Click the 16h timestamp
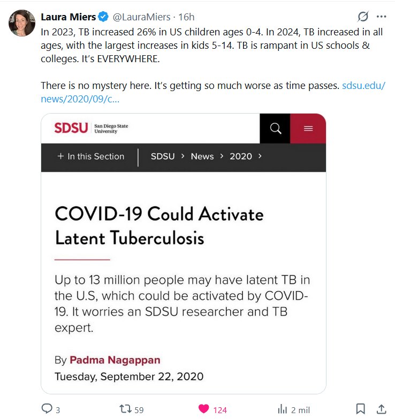Image resolution: width=395 pixels, height=419 pixels. (186, 17)
